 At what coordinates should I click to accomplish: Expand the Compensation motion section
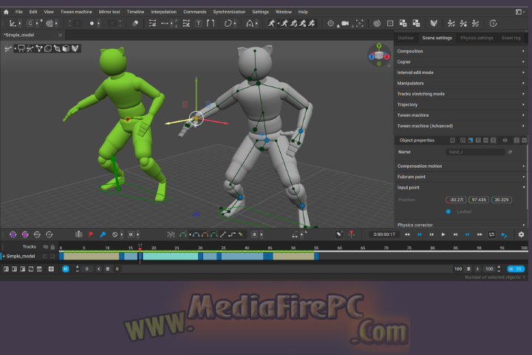tap(461, 166)
